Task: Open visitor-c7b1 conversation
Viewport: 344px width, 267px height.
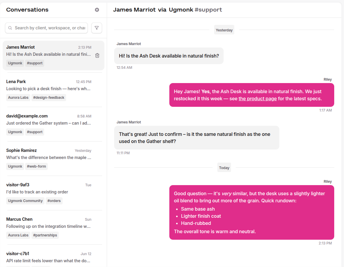Action: [53, 258]
